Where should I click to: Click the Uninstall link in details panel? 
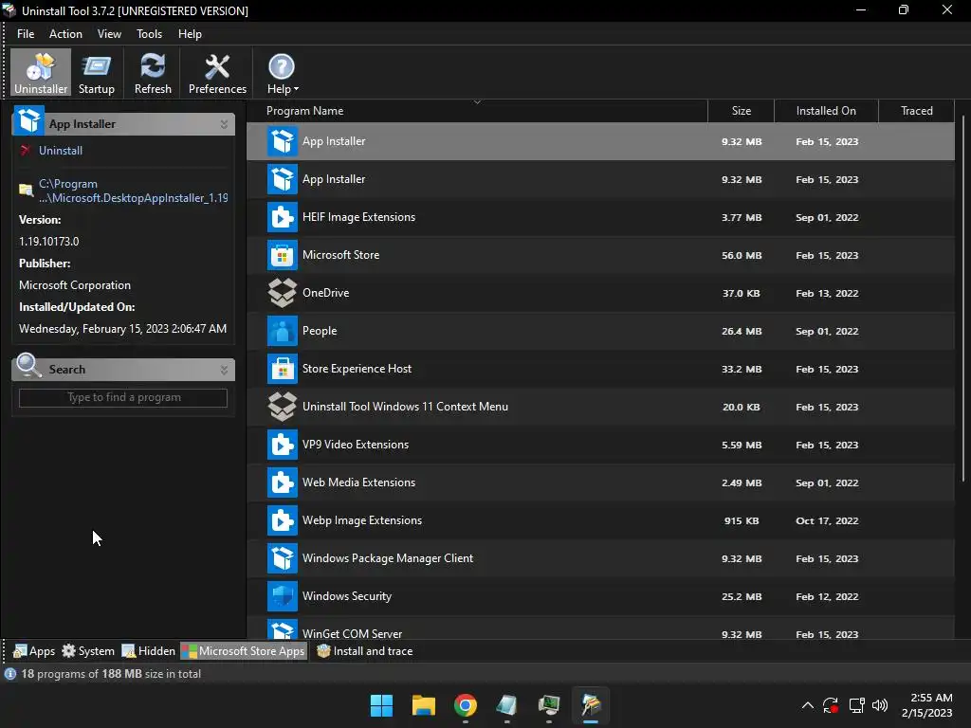click(60, 151)
